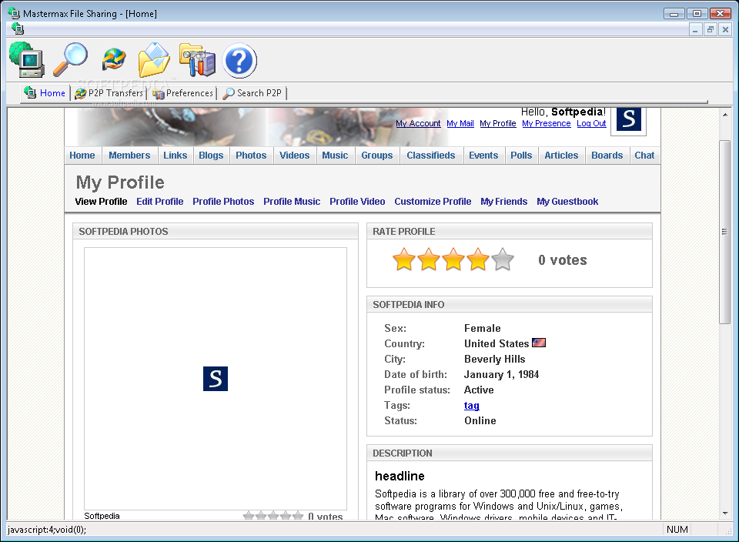Click the 'Softpedia' photo caption
Image resolution: width=739 pixels, height=542 pixels.
tap(102, 516)
